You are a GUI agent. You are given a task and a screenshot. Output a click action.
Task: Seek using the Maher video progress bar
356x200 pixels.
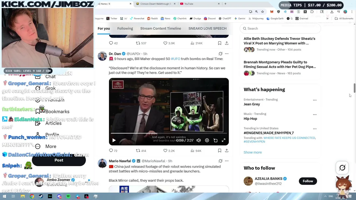tap(169, 134)
